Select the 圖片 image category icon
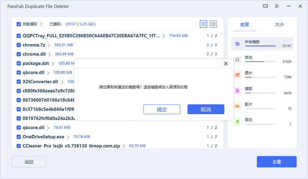Screen dimensions: 308x179 pos(237,75)
